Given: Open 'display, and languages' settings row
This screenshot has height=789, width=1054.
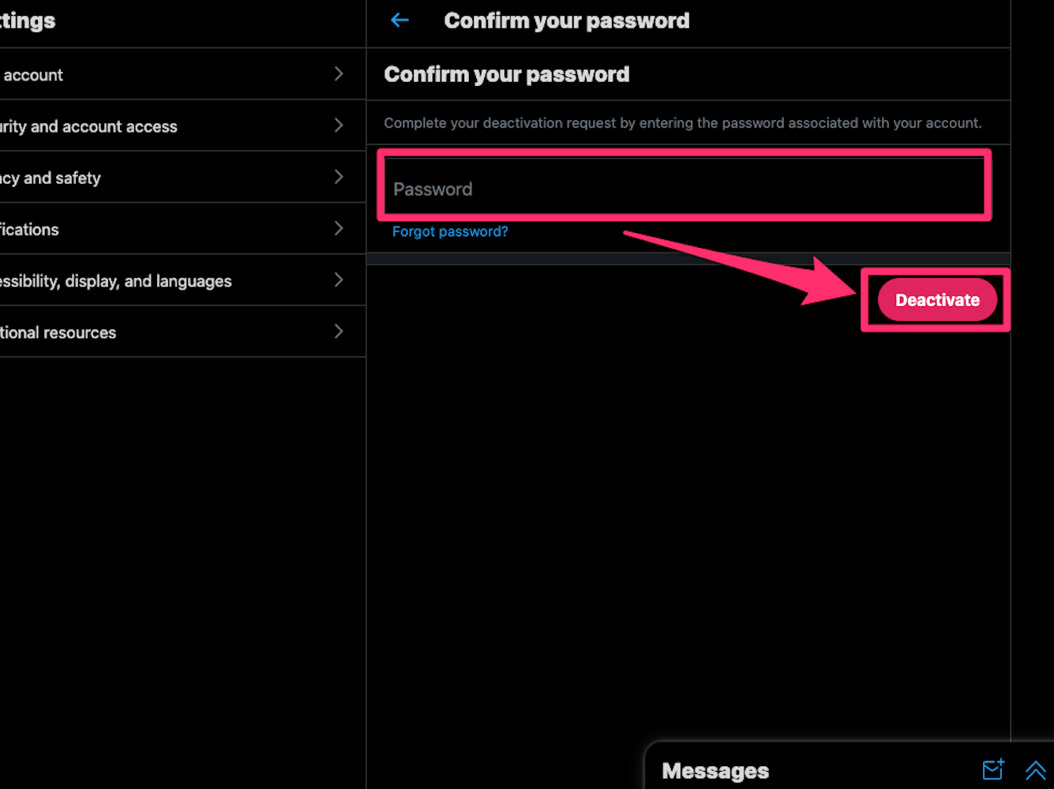Looking at the screenshot, I should [182, 280].
